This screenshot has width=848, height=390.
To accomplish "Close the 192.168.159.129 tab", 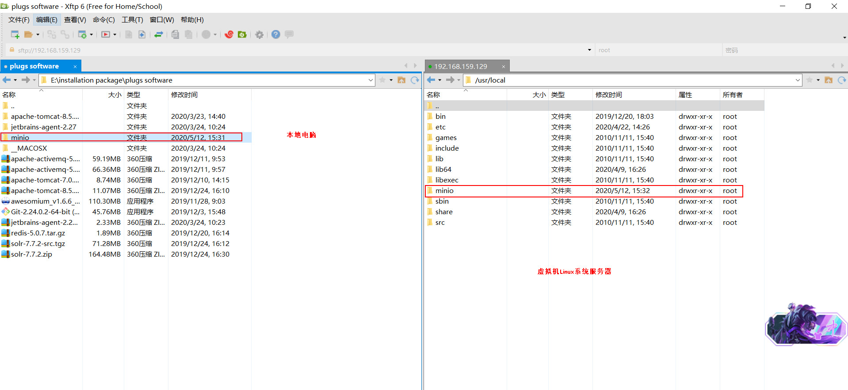I will coord(503,67).
